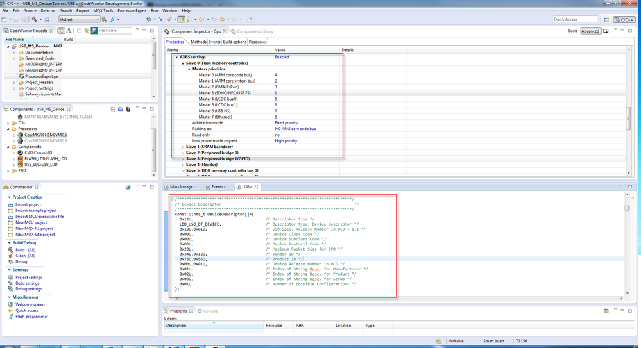641x348 pixels.
Task: Expand Slave 4 (FlexBus) node
Action: 183,165
